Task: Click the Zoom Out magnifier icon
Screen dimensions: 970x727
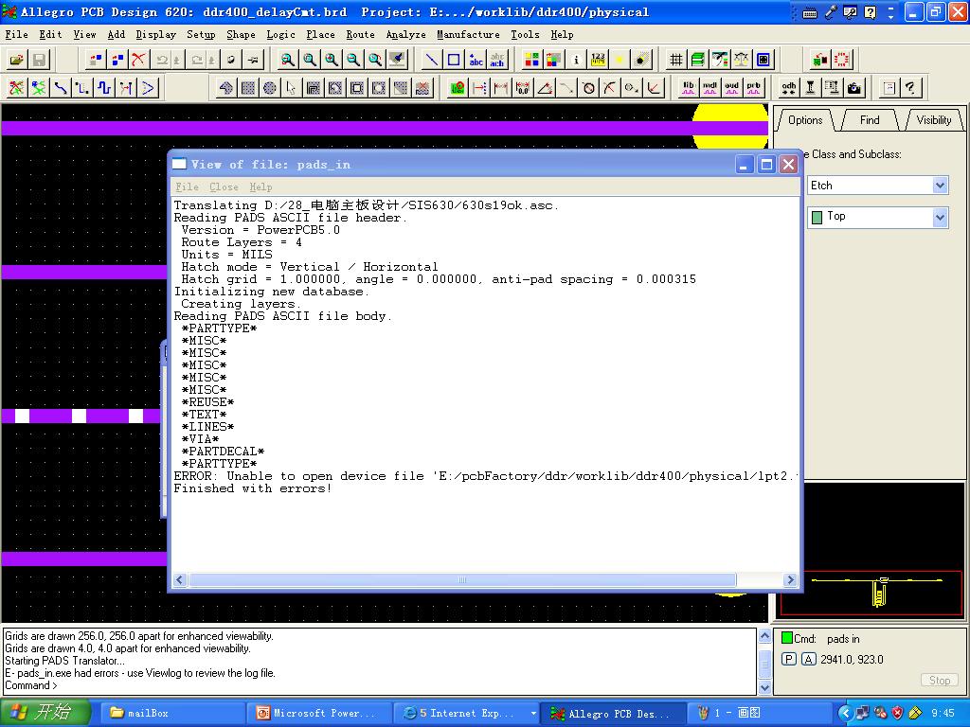Action: point(353,60)
